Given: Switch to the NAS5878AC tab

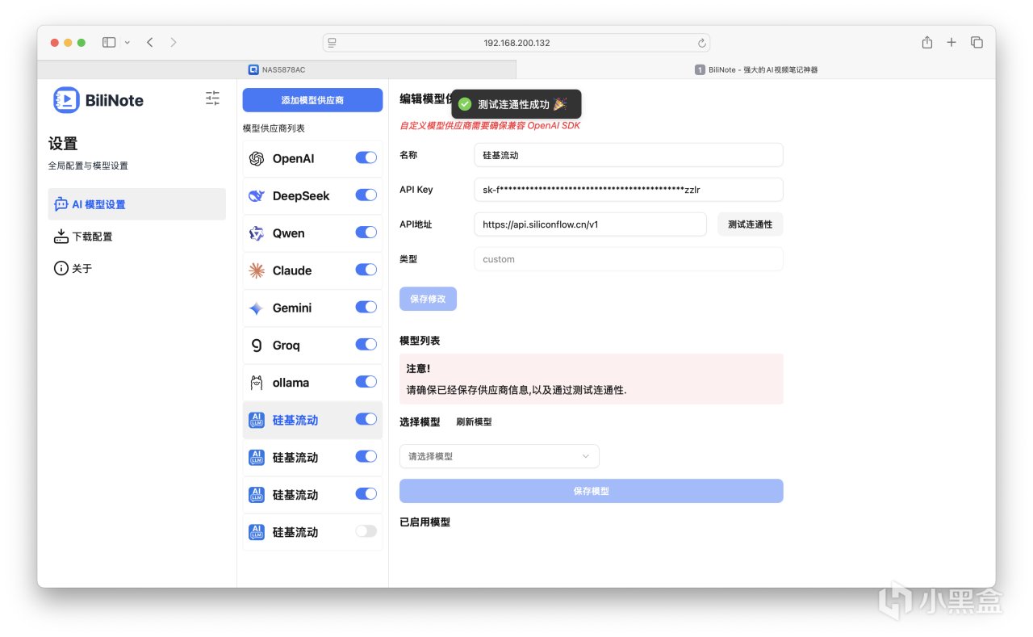Looking at the screenshot, I should click(x=277, y=69).
